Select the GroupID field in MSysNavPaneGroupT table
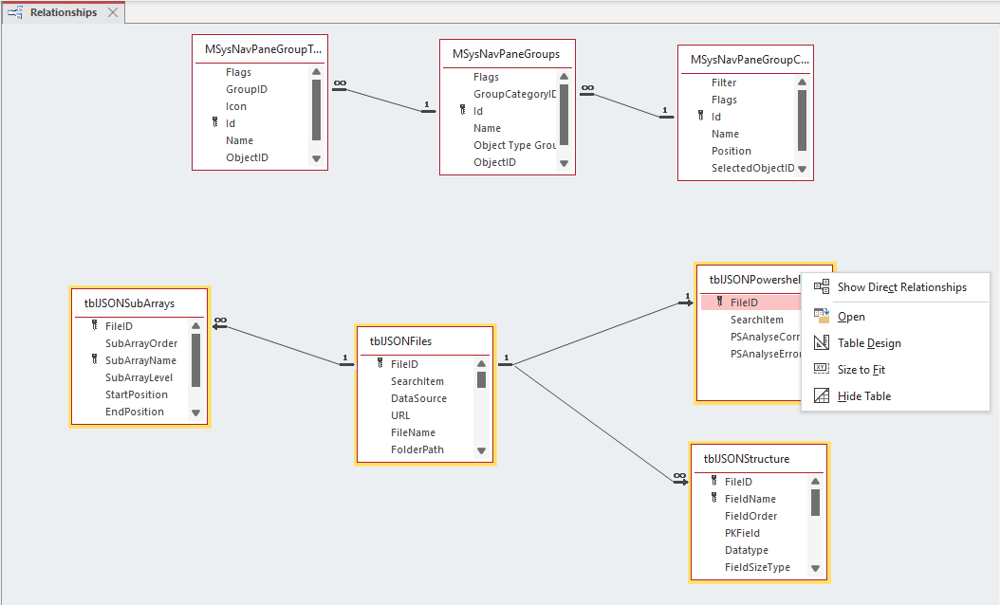This screenshot has height=605, width=1000. tap(246, 89)
